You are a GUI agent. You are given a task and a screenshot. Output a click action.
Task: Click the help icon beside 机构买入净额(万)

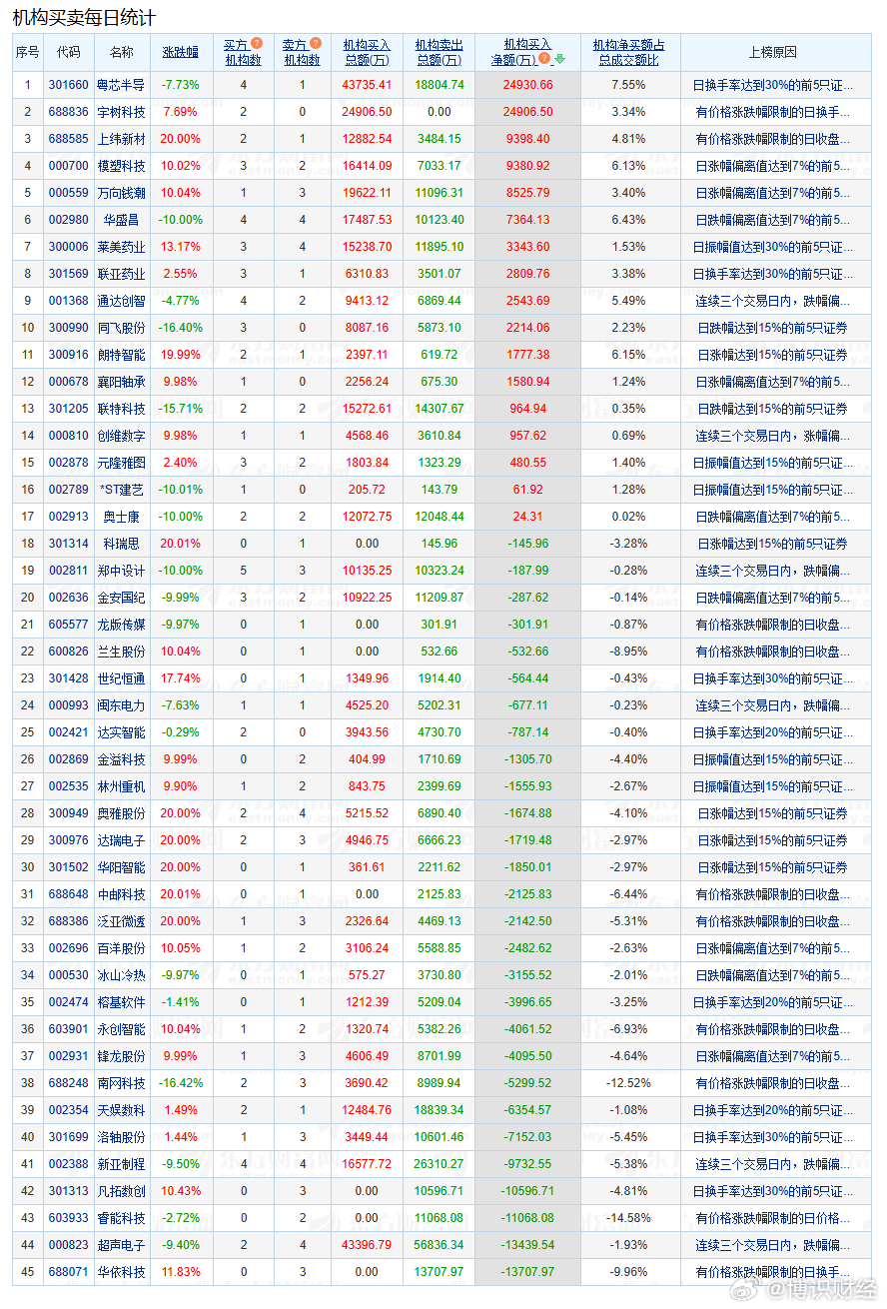click(x=545, y=59)
